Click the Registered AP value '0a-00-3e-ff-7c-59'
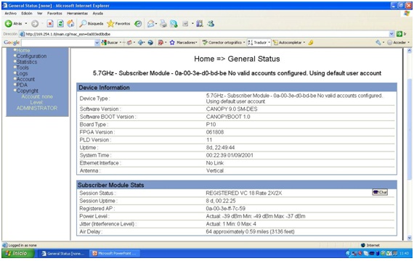Viewport: 414px width, 261px height. (225, 208)
